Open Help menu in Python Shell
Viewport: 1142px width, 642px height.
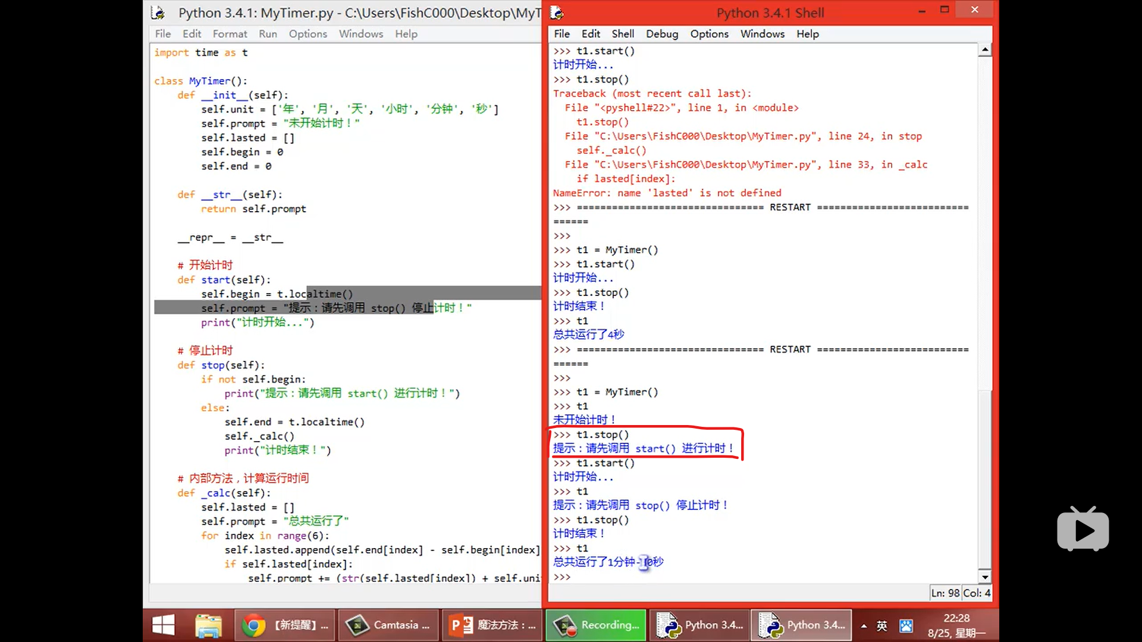[x=808, y=34]
